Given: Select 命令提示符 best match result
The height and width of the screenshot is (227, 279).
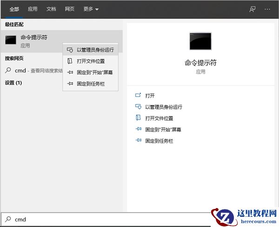Looking at the screenshot, I should [x=62, y=41].
